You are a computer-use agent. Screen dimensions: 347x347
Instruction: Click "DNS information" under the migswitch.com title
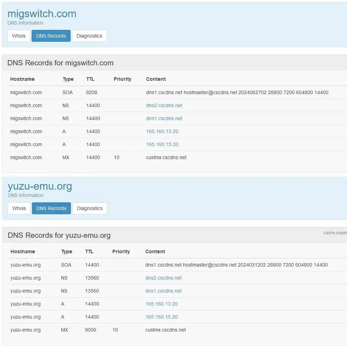25,23
